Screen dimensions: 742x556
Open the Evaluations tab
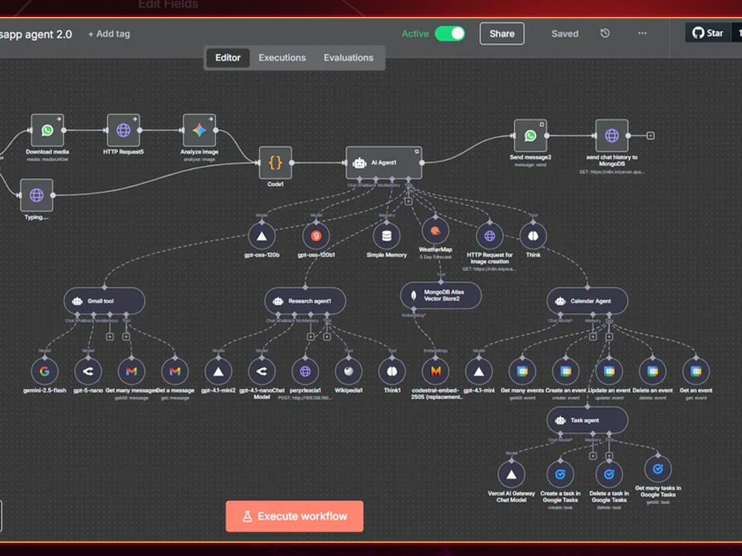348,58
